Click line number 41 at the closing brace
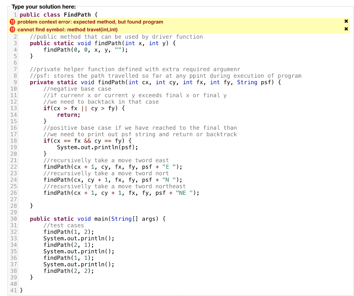 (x=13, y=290)
